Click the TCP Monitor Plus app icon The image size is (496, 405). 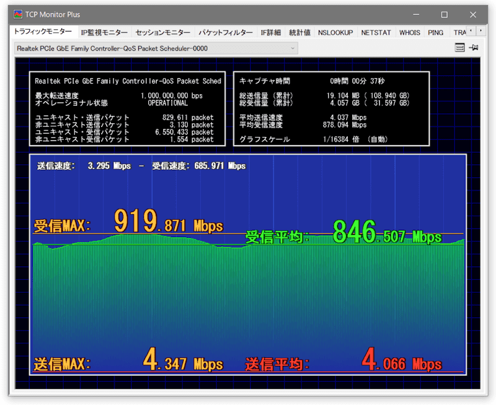[x=18, y=14]
